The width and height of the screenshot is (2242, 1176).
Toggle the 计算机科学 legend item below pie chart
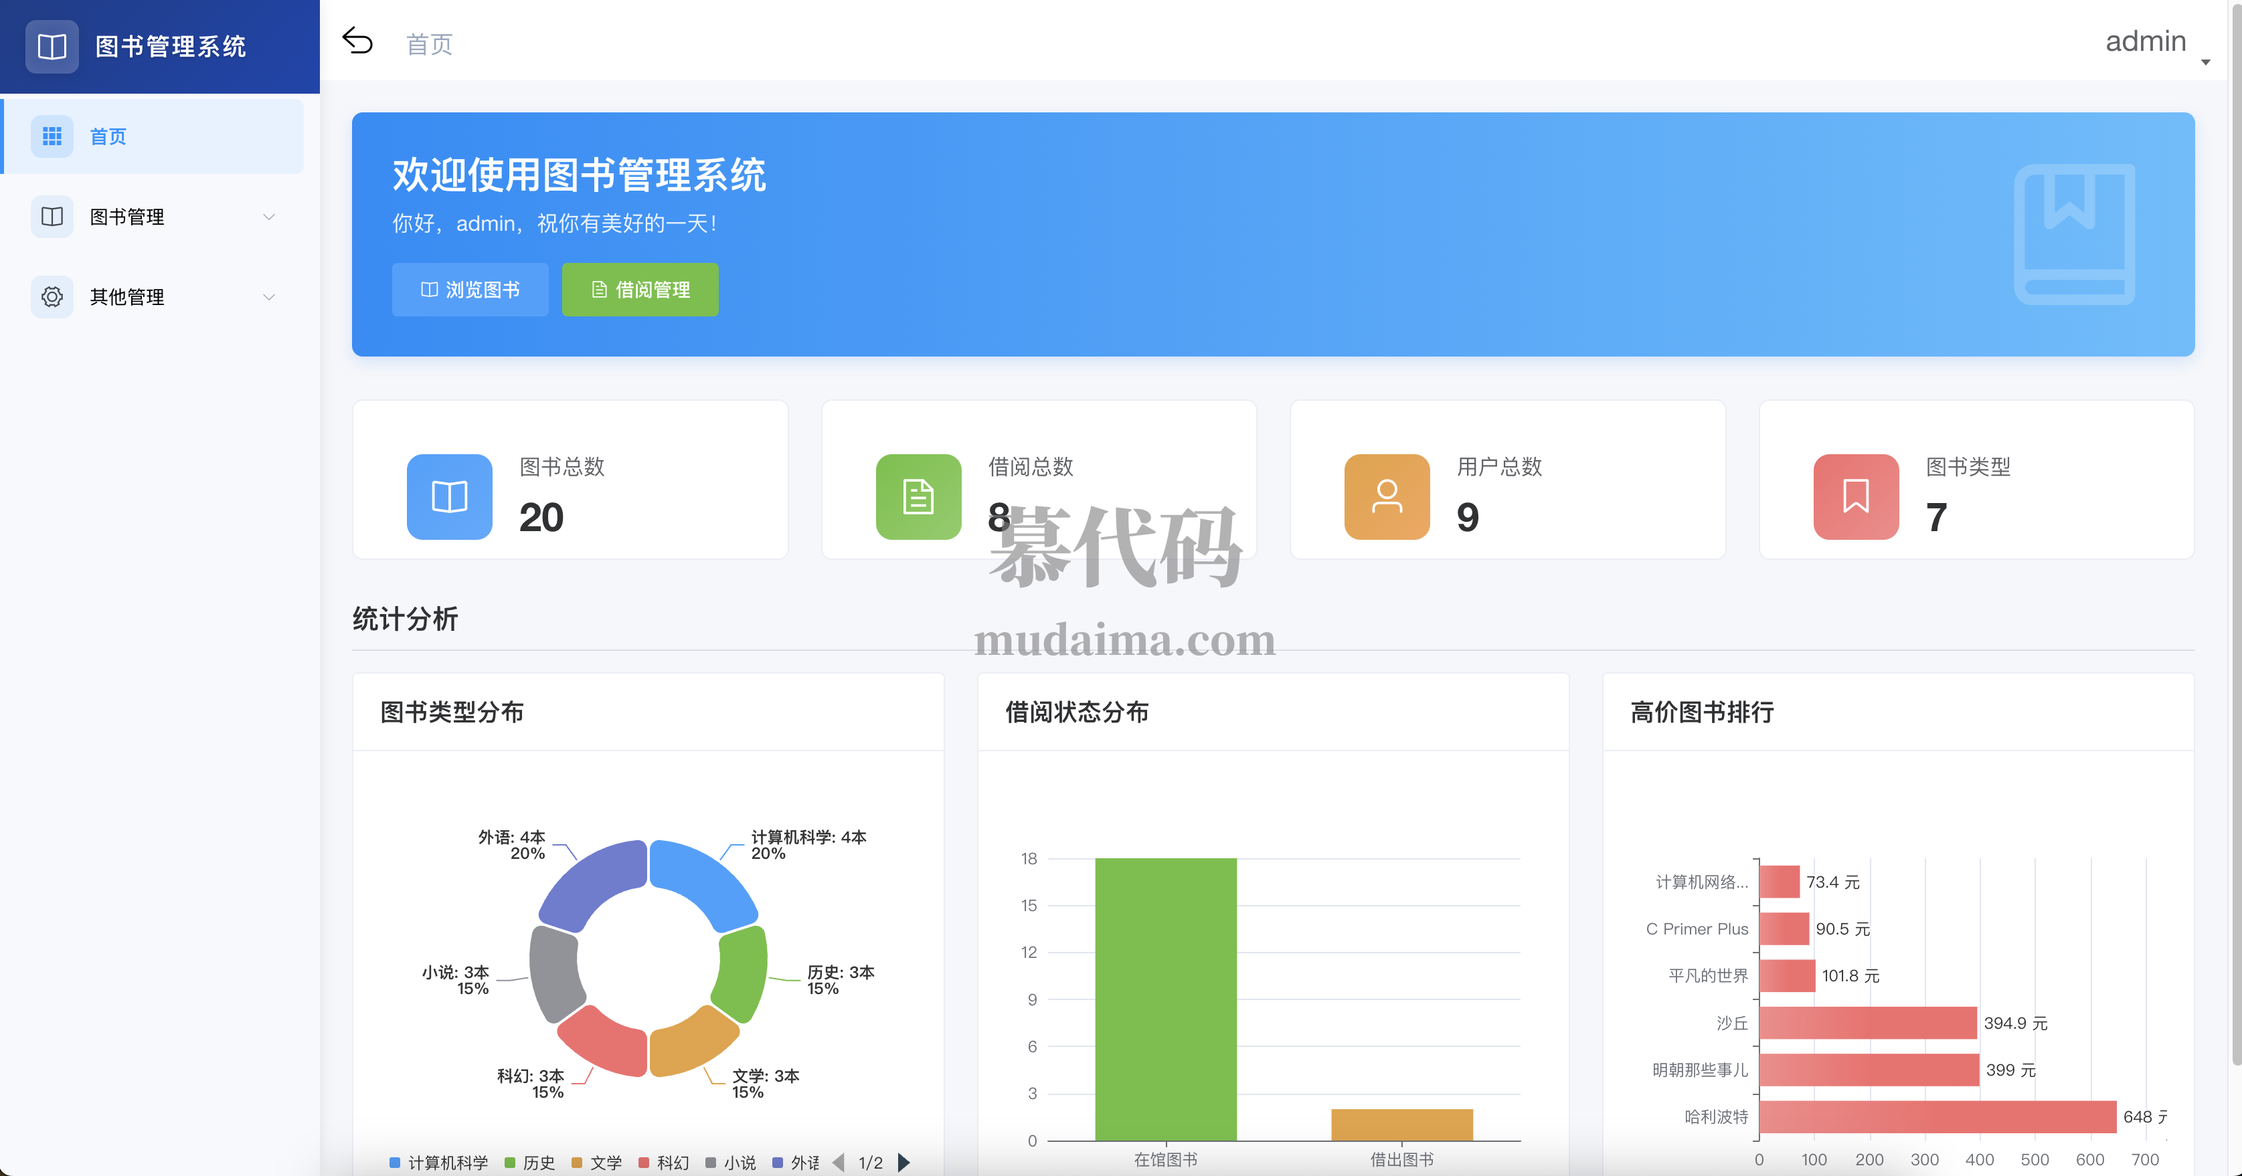point(440,1162)
